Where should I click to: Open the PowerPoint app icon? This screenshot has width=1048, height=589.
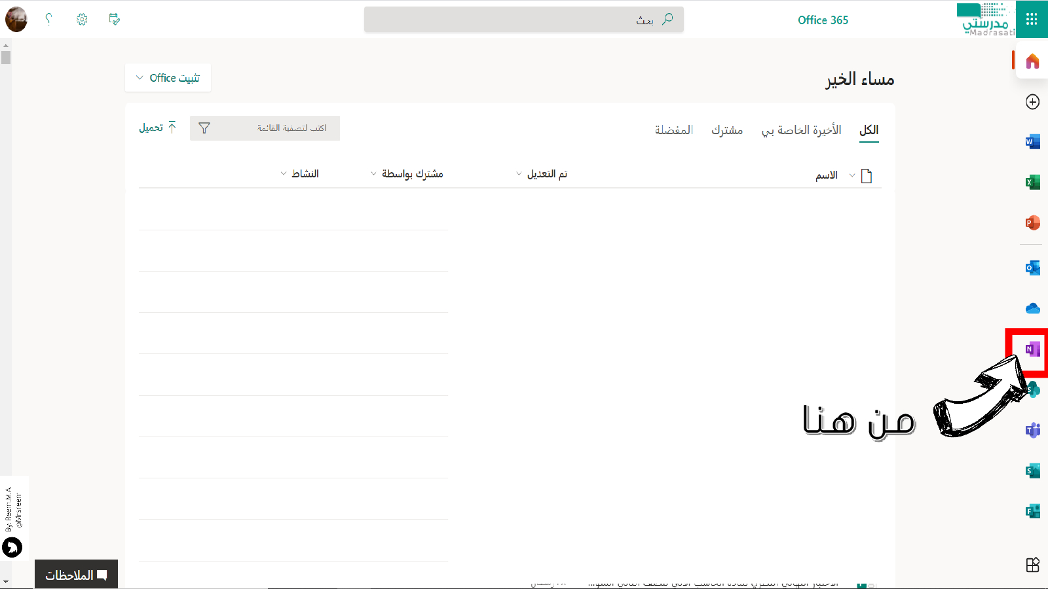[1032, 223]
